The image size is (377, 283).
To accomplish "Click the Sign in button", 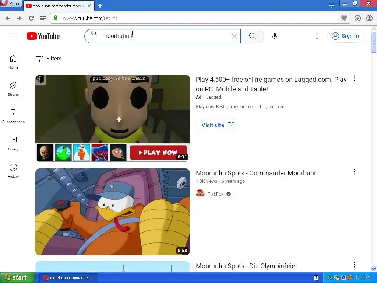I will pos(346,36).
